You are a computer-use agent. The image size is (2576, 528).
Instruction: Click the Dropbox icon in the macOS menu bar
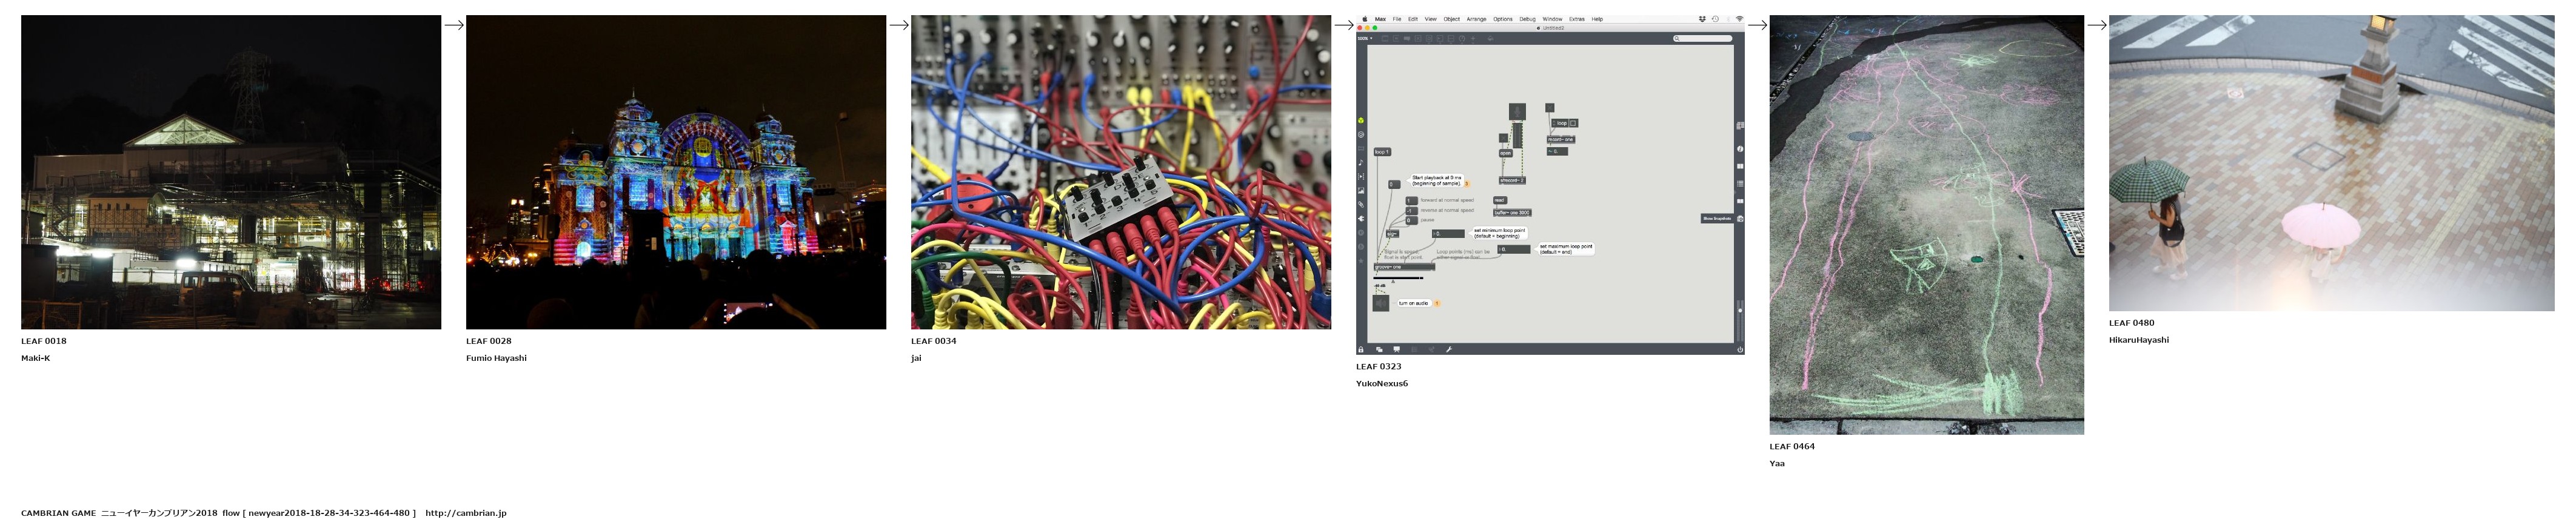[x=1702, y=19]
